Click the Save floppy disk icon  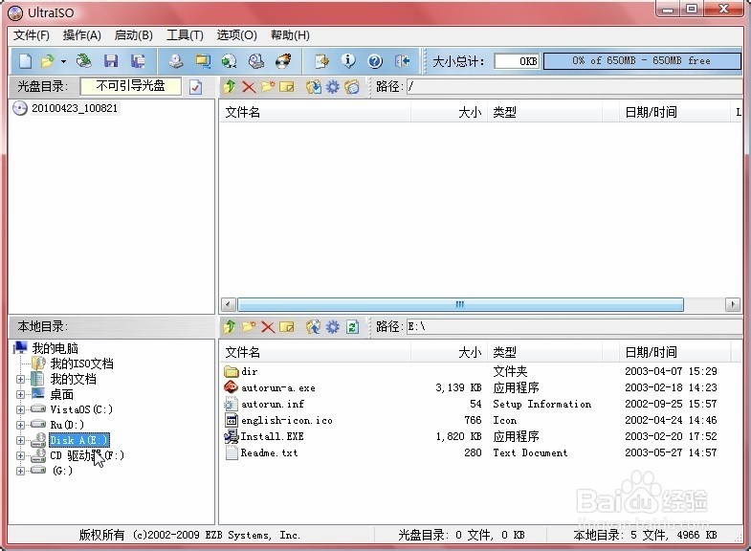(x=111, y=61)
